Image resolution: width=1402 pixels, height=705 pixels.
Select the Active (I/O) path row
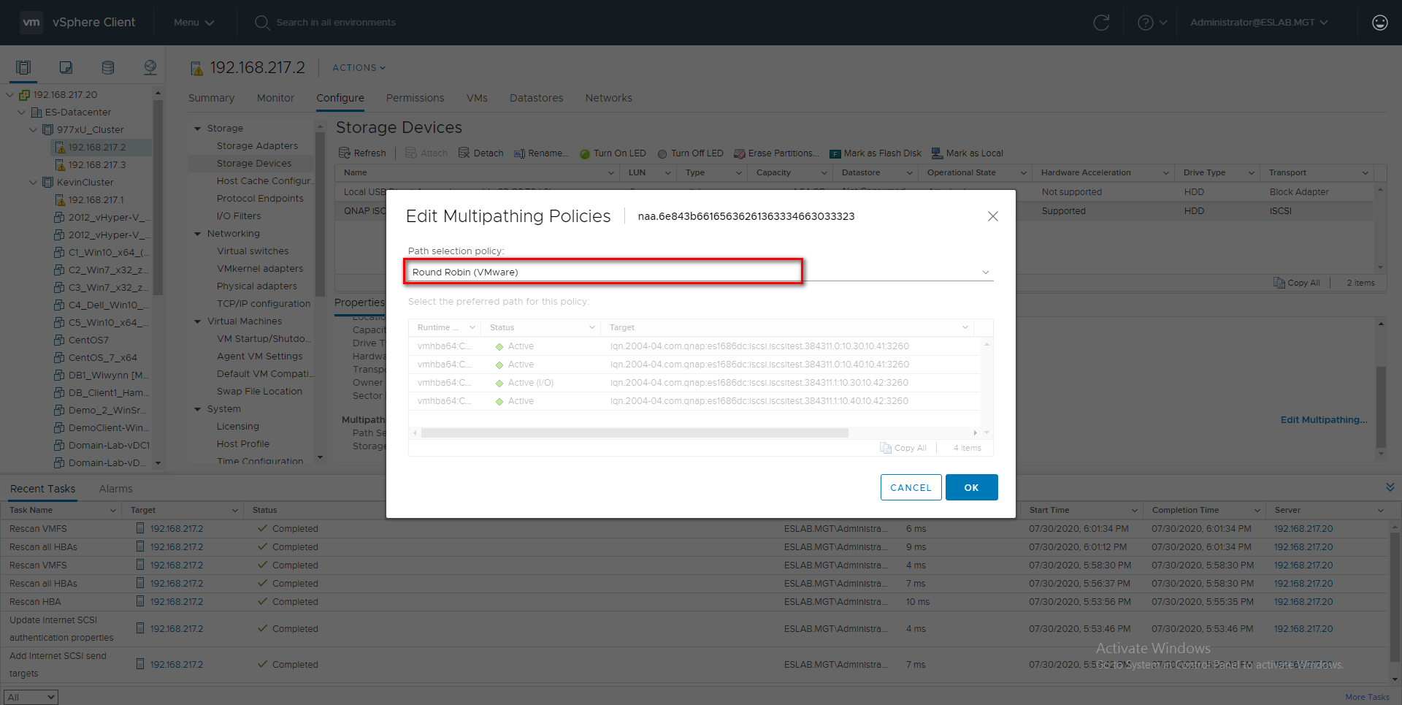[694, 383]
